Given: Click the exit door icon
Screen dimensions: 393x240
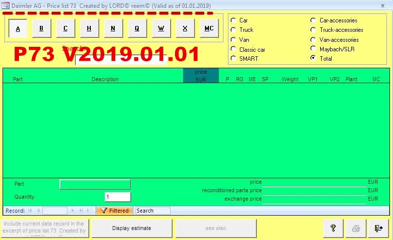Looking at the screenshot, I should pyautogui.click(x=378, y=228).
